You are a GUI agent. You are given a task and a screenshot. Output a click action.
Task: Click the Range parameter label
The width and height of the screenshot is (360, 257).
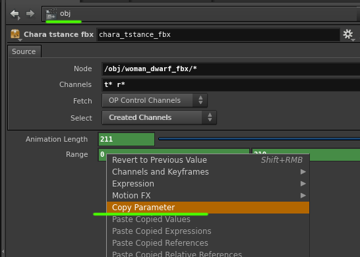77,154
